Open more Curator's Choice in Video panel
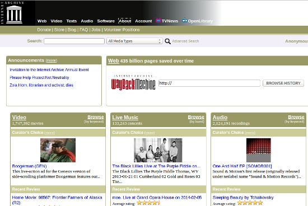The width and height of the screenshot is (308, 206). (x=49, y=133)
